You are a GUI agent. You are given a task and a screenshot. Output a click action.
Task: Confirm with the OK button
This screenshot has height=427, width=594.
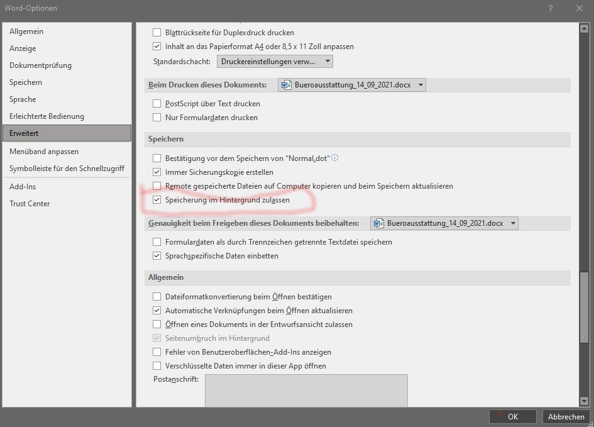[x=512, y=416]
